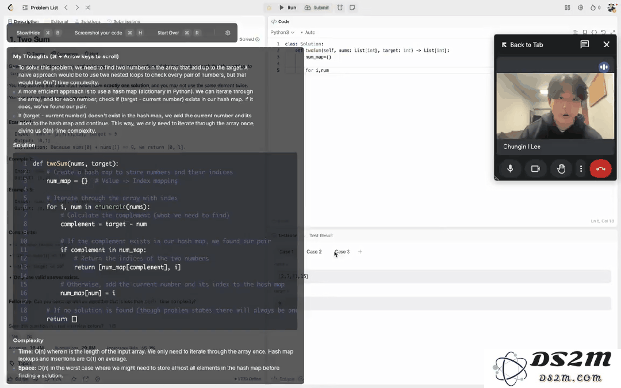Screen dimensions: 621x388
Task: Go to the next problem arrow
Action: coord(77,7)
